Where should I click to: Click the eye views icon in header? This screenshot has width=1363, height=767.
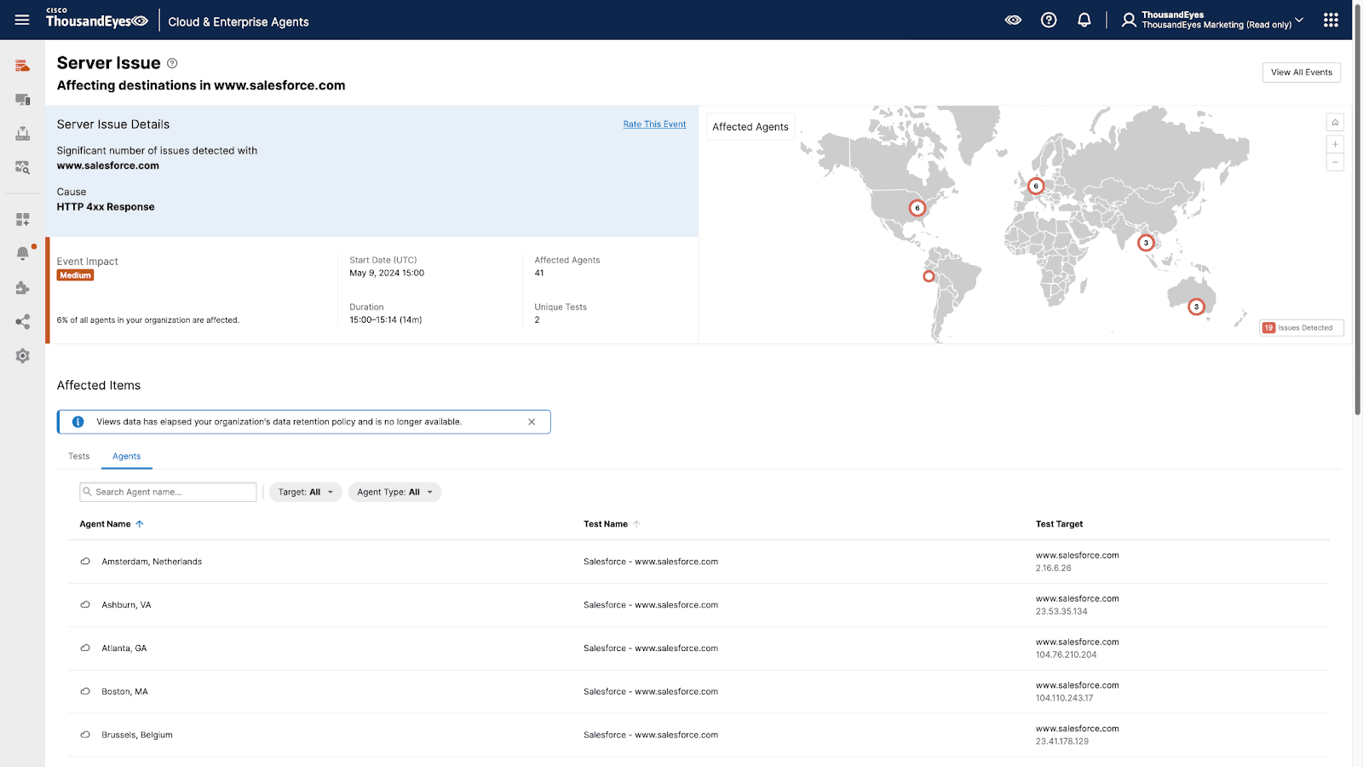click(x=1013, y=20)
